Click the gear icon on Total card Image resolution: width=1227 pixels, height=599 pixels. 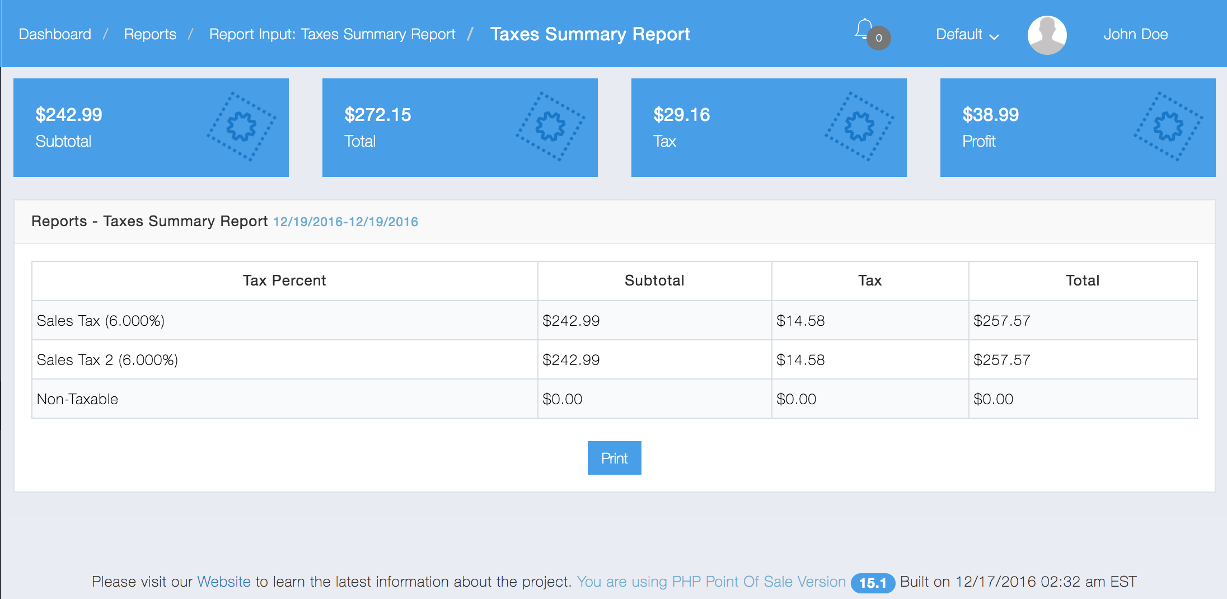(550, 127)
